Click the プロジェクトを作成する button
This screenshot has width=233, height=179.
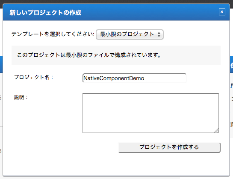tap(169, 147)
